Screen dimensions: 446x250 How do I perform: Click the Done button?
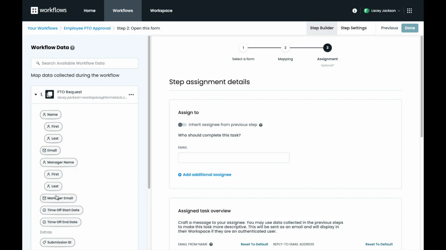click(x=409, y=28)
